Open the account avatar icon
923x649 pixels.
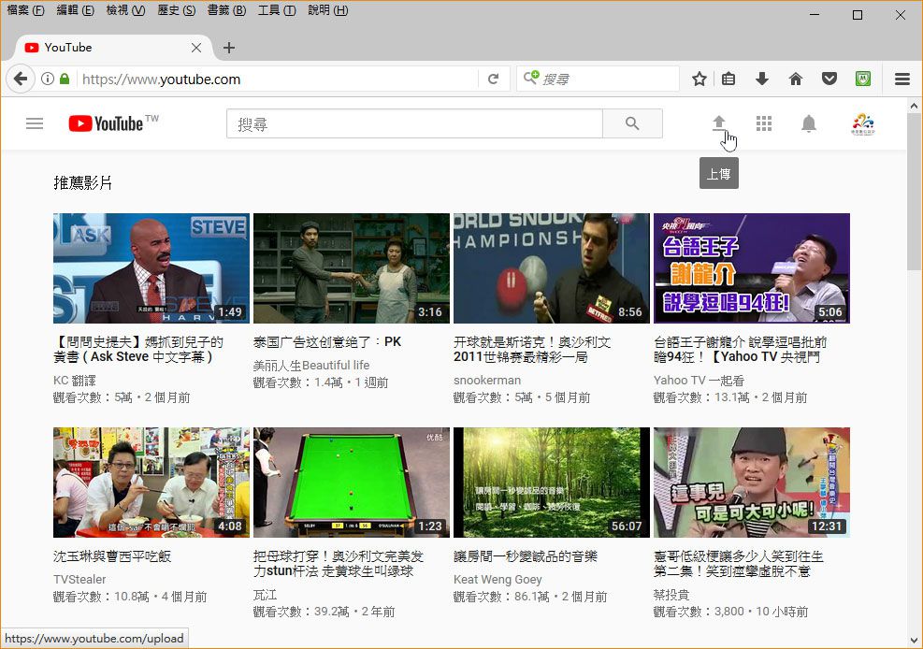861,123
